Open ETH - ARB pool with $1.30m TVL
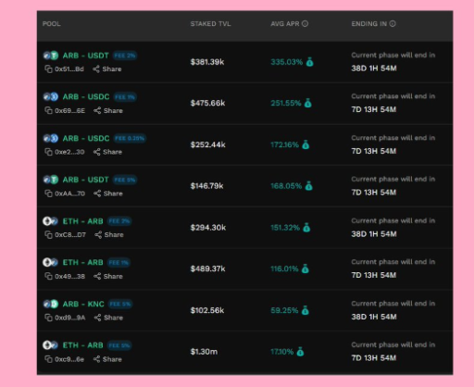The height and width of the screenshot is (387, 474). (82, 345)
